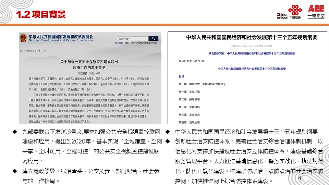Viewport: 329px width, 185px height.
Task: Click the bullet paragraph starting 建立党政领导
Action: 90,176
